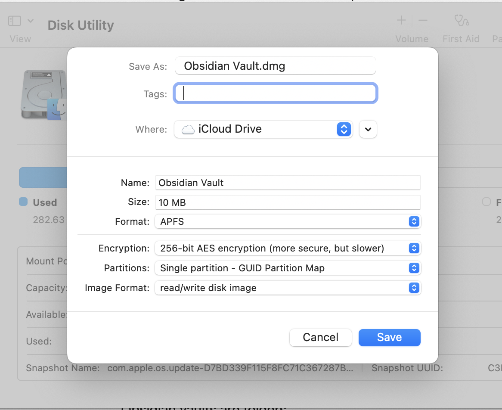502x410 pixels.
Task: Edit the Save As filename field
Action: pos(276,65)
